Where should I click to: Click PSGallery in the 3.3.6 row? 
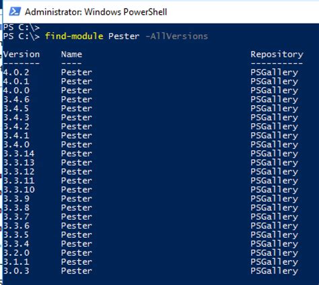coord(275,226)
